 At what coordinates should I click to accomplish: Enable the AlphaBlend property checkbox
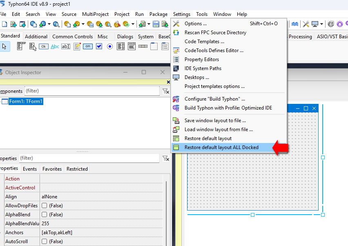click(44, 215)
